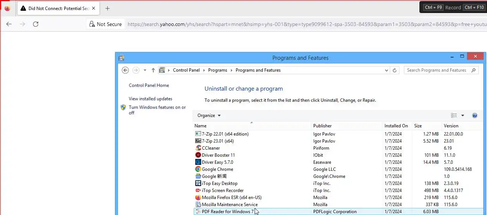Reload the page with the refresh icon
487x215 pixels.
click(36, 24)
